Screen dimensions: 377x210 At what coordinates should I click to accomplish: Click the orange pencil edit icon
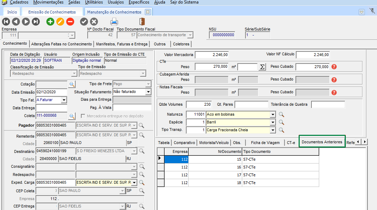point(60,22)
